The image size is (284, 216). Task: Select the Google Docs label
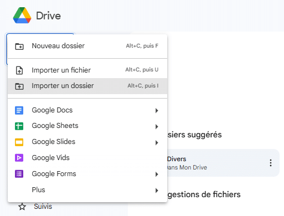click(52, 110)
